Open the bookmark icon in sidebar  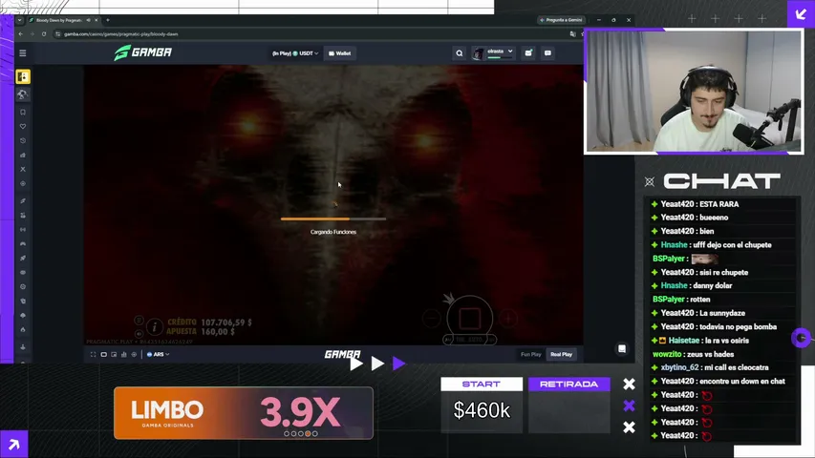click(23, 113)
